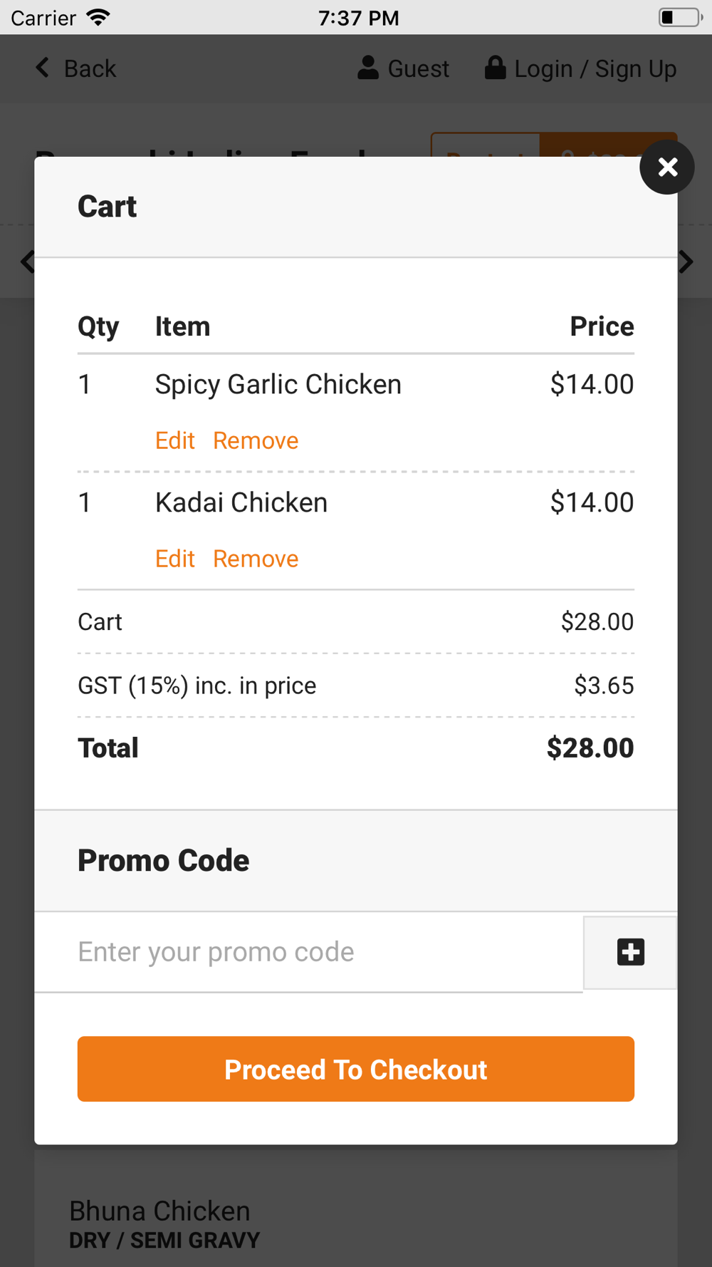The image size is (712, 1267).
Task: Open Login / Sign Up
Action: coord(595,69)
